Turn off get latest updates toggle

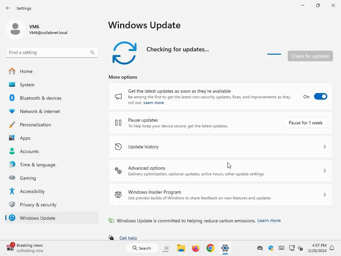[321, 96]
